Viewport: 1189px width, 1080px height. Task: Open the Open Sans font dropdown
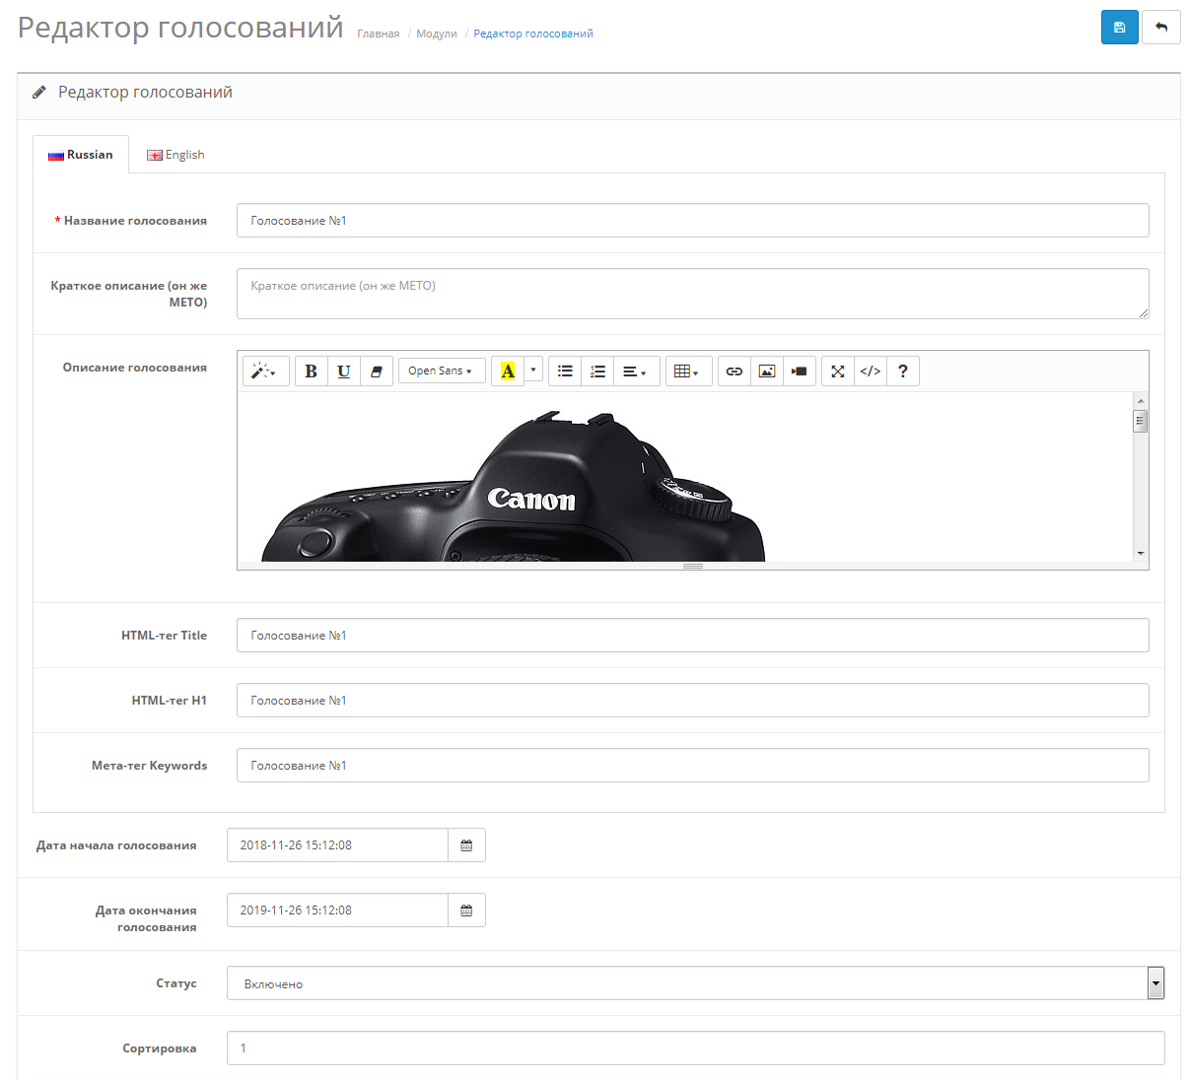pyautogui.click(x=441, y=371)
